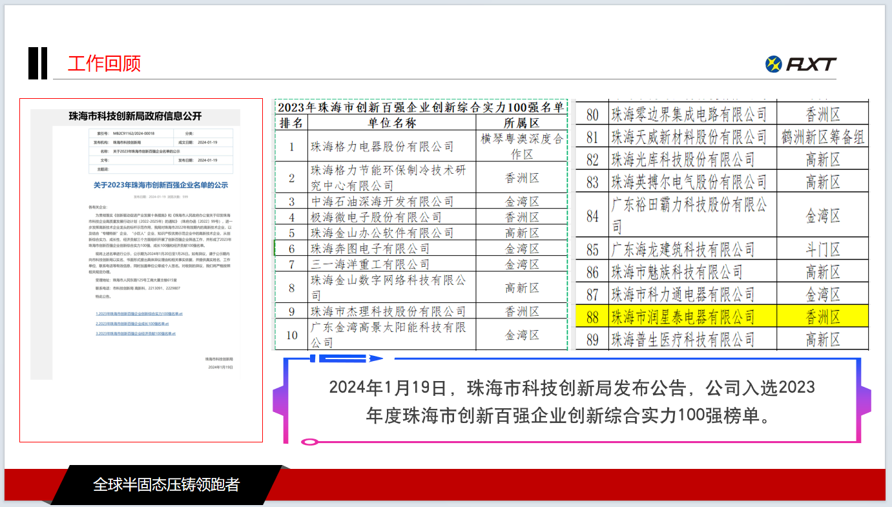Screen dimensions: 892x507
Task: Select the 珠海市魅族科技有限公司 cell
Action: pos(692,271)
